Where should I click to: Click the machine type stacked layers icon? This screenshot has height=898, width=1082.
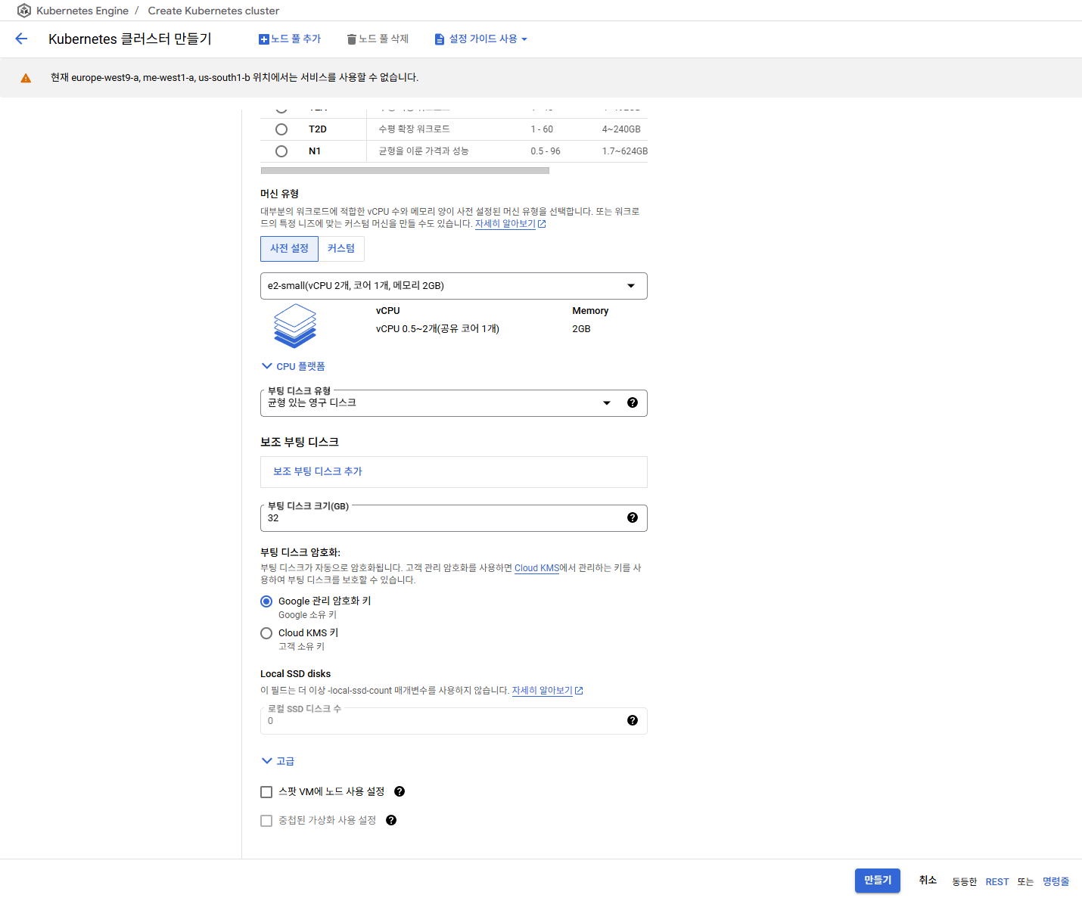[x=295, y=326]
